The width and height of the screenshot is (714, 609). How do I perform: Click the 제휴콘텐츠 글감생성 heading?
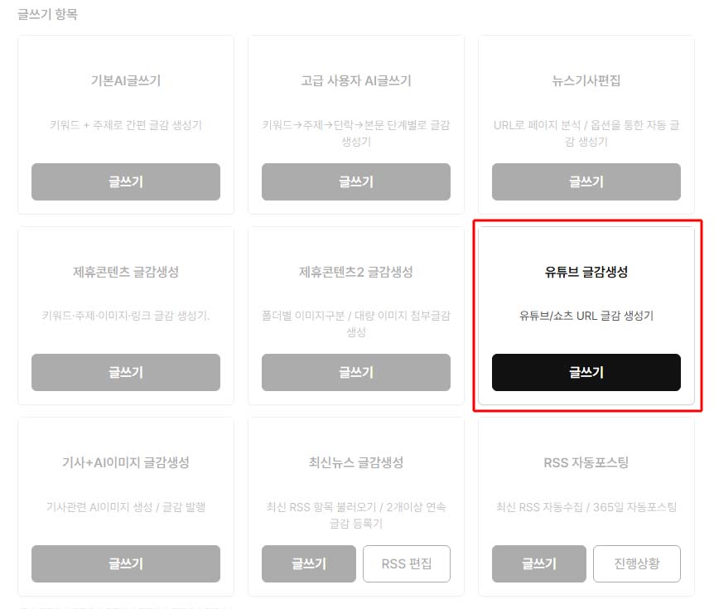(x=126, y=272)
